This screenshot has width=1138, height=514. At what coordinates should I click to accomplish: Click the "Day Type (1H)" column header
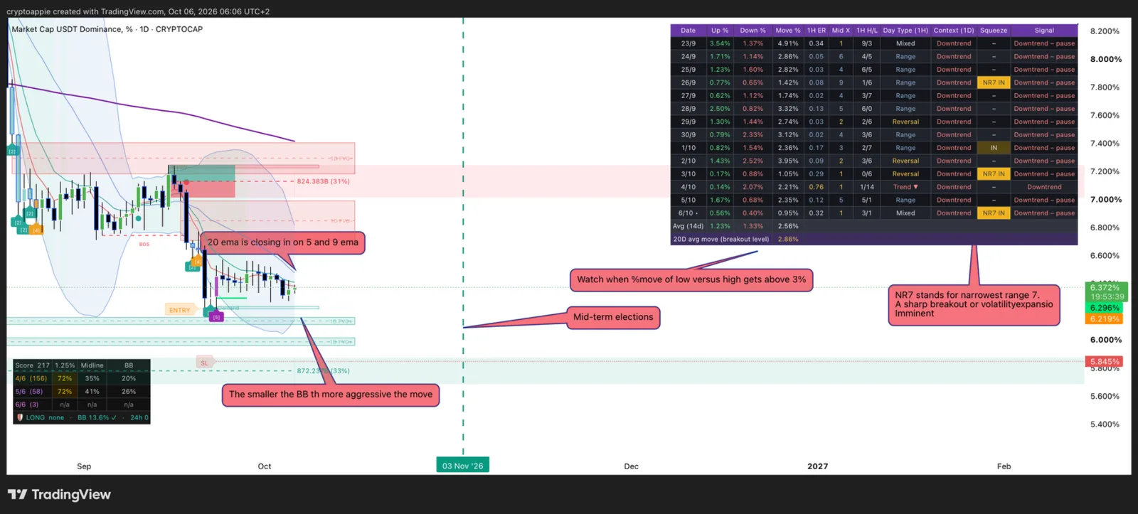point(905,31)
